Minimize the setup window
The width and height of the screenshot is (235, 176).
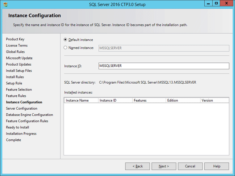[x=208, y=3]
